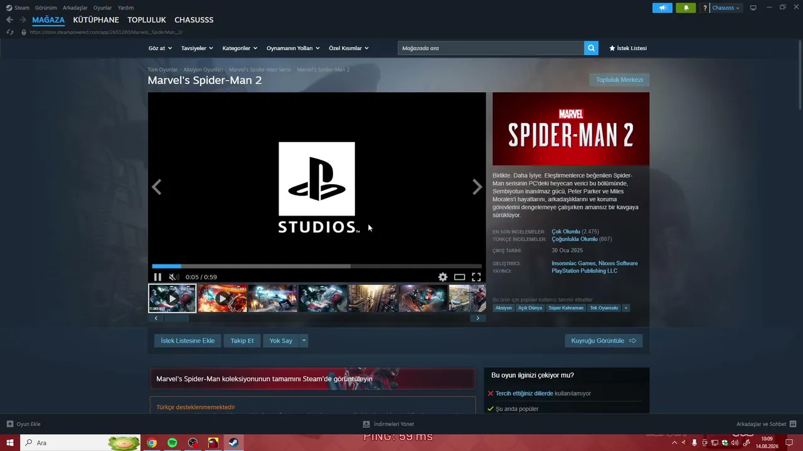Click the megaphone announcements icon
This screenshot has height=451, width=803.
tap(662, 8)
